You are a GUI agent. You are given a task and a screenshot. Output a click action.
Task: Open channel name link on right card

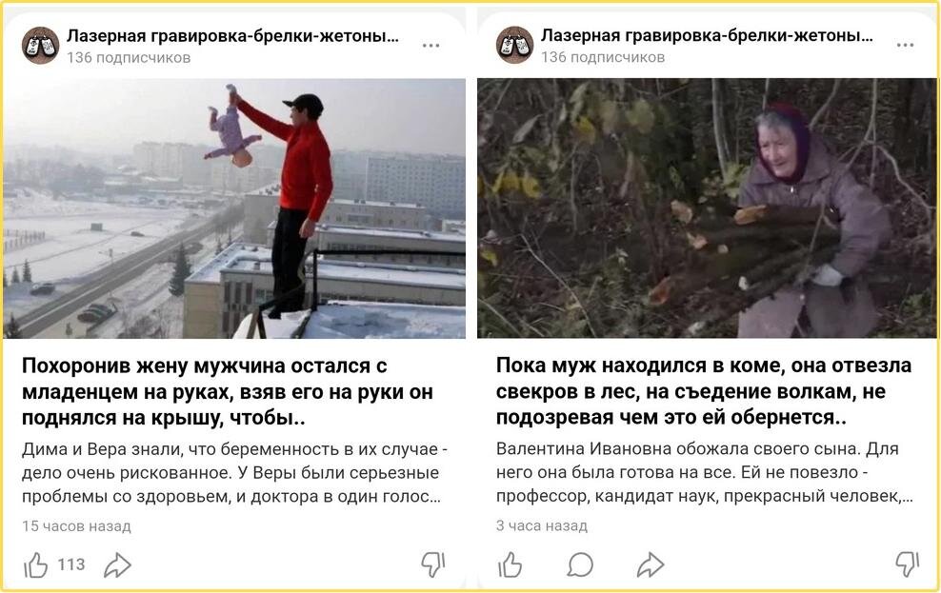(707, 36)
